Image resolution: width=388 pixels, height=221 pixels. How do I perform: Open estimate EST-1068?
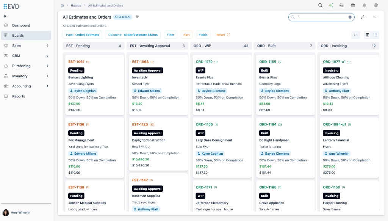pos(140,62)
